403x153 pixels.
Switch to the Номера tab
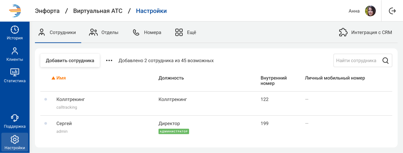pos(147,32)
